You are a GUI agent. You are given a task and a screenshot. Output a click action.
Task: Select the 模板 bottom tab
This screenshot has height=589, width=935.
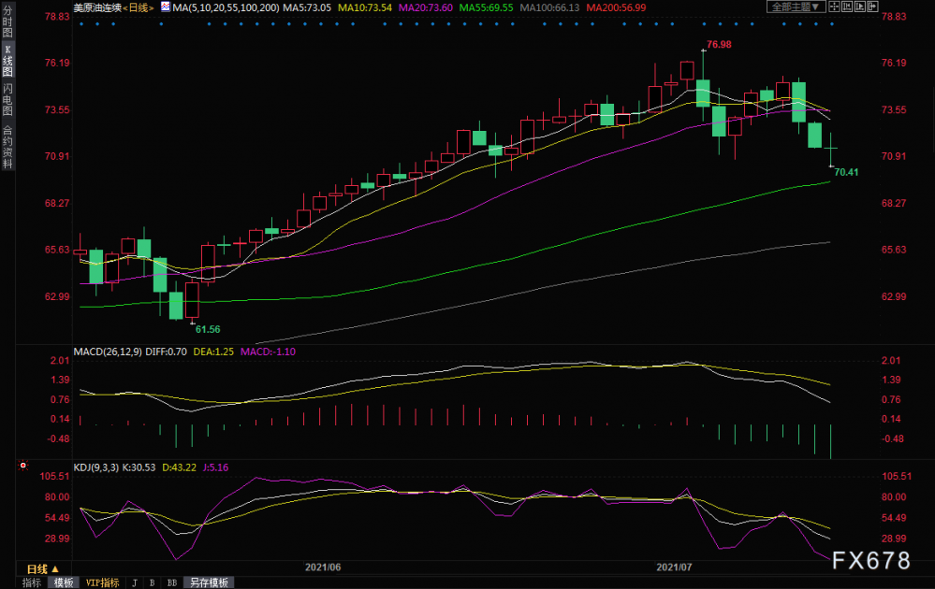(64, 582)
